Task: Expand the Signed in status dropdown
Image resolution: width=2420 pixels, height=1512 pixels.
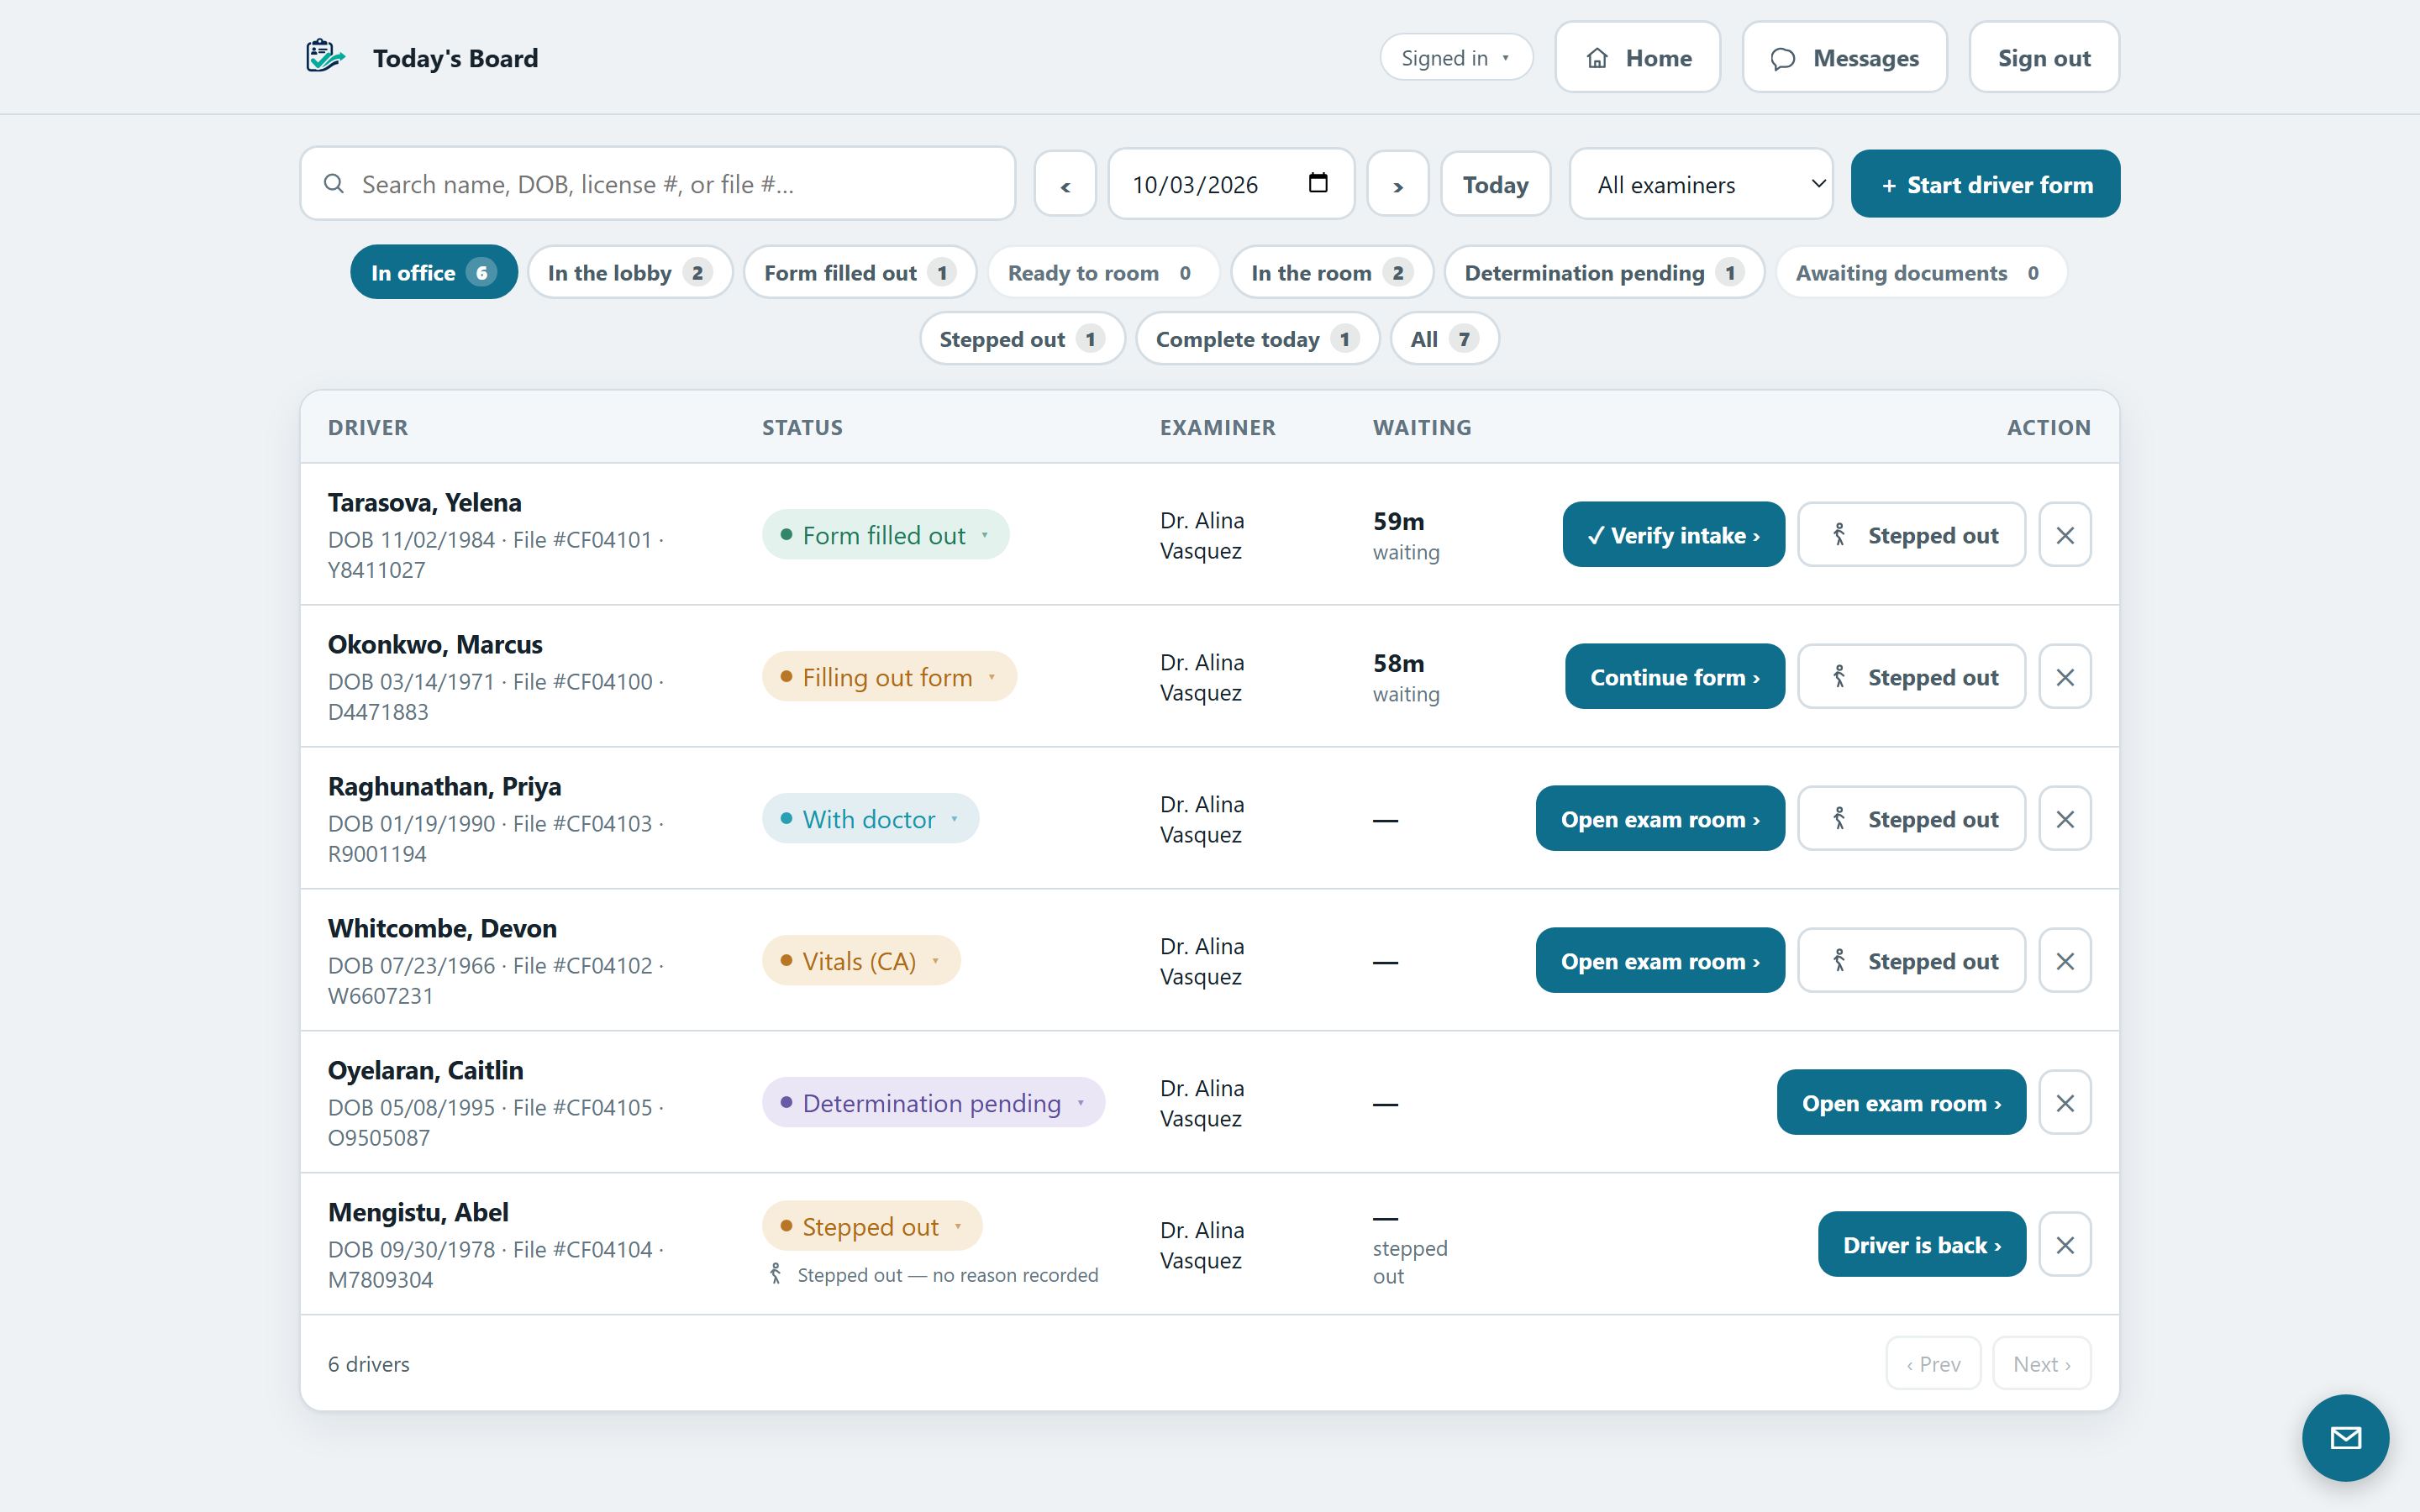Action: pyautogui.click(x=1456, y=58)
